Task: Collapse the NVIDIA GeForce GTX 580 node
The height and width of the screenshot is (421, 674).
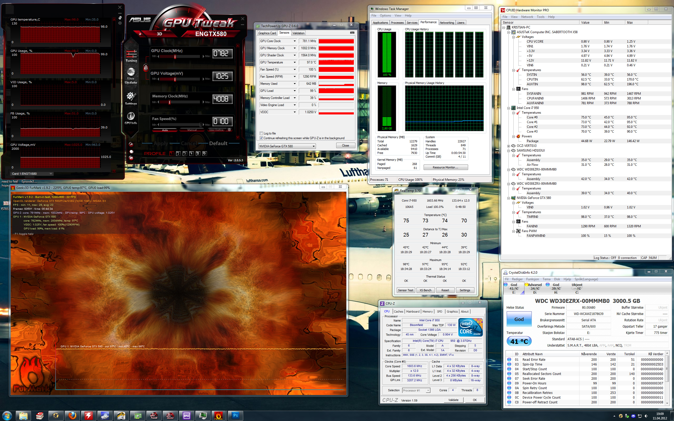Action: point(509,198)
